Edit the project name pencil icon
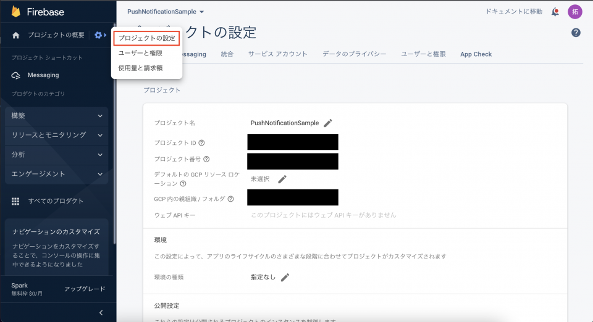The image size is (593, 322). [x=328, y=123]
